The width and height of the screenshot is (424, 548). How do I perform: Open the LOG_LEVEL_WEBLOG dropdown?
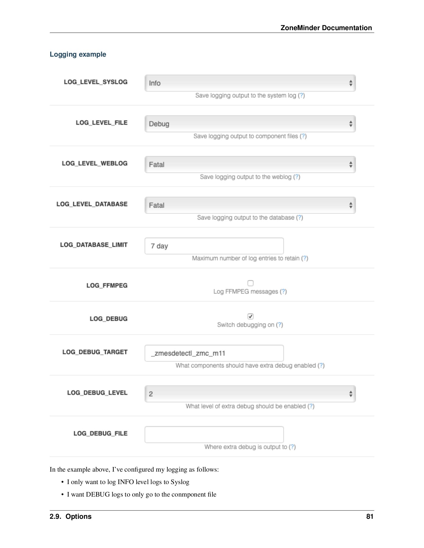click(x=250, y=165)
